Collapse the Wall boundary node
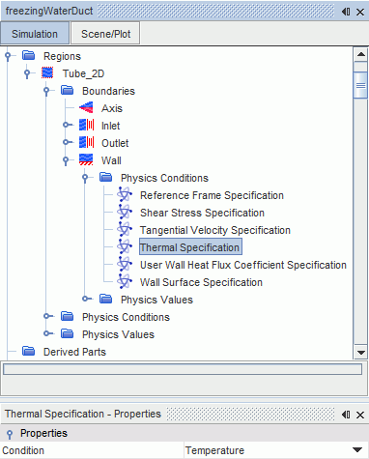Viewport: 369px width, 459px height. [x=66, y=160]
